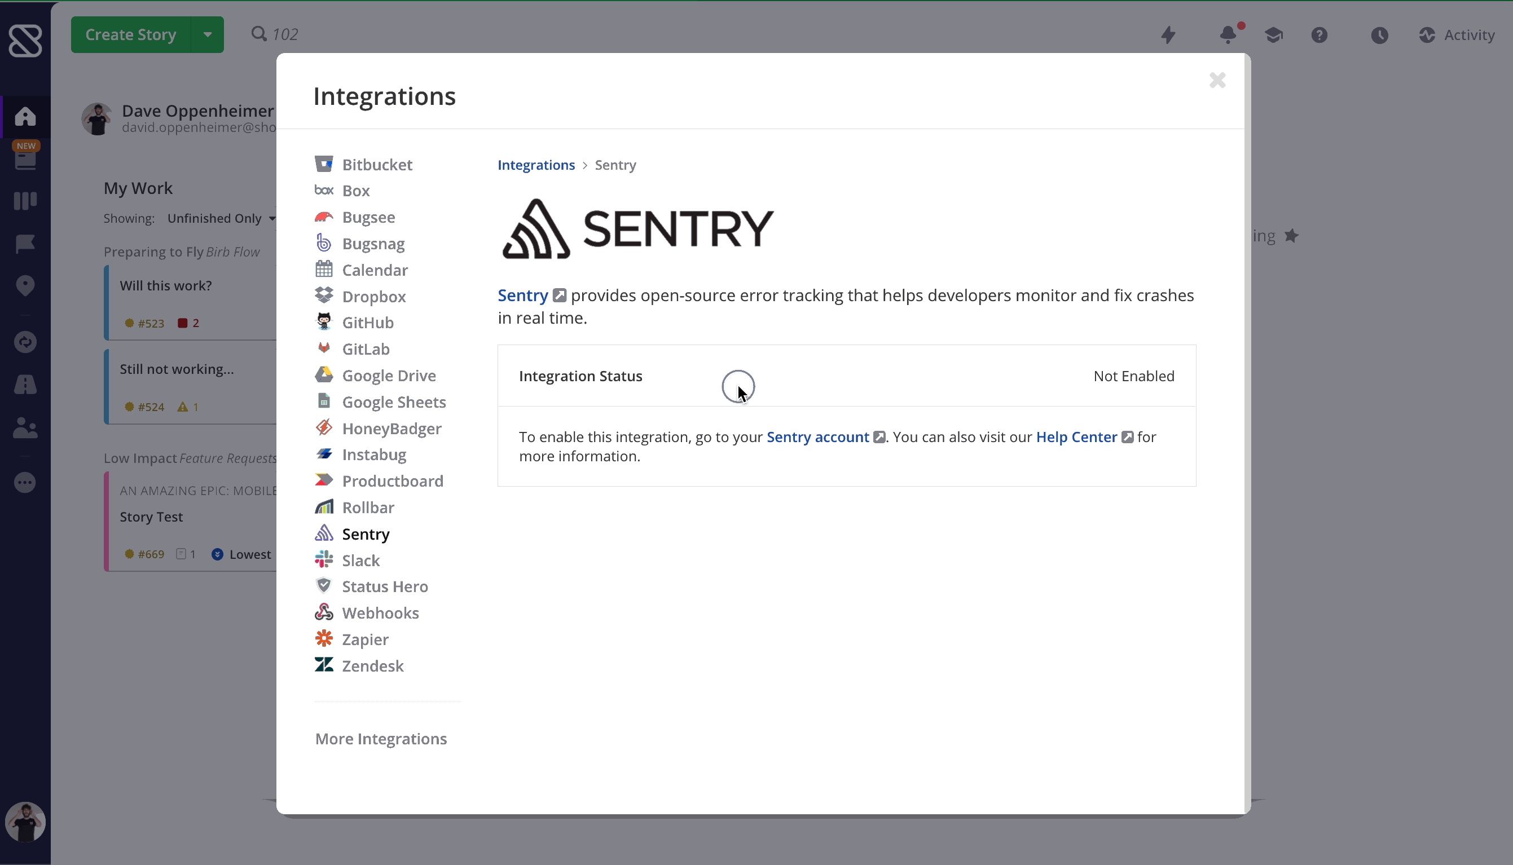Click the search field showing 102
The image size is (1513, 865).
click(275, 34)
